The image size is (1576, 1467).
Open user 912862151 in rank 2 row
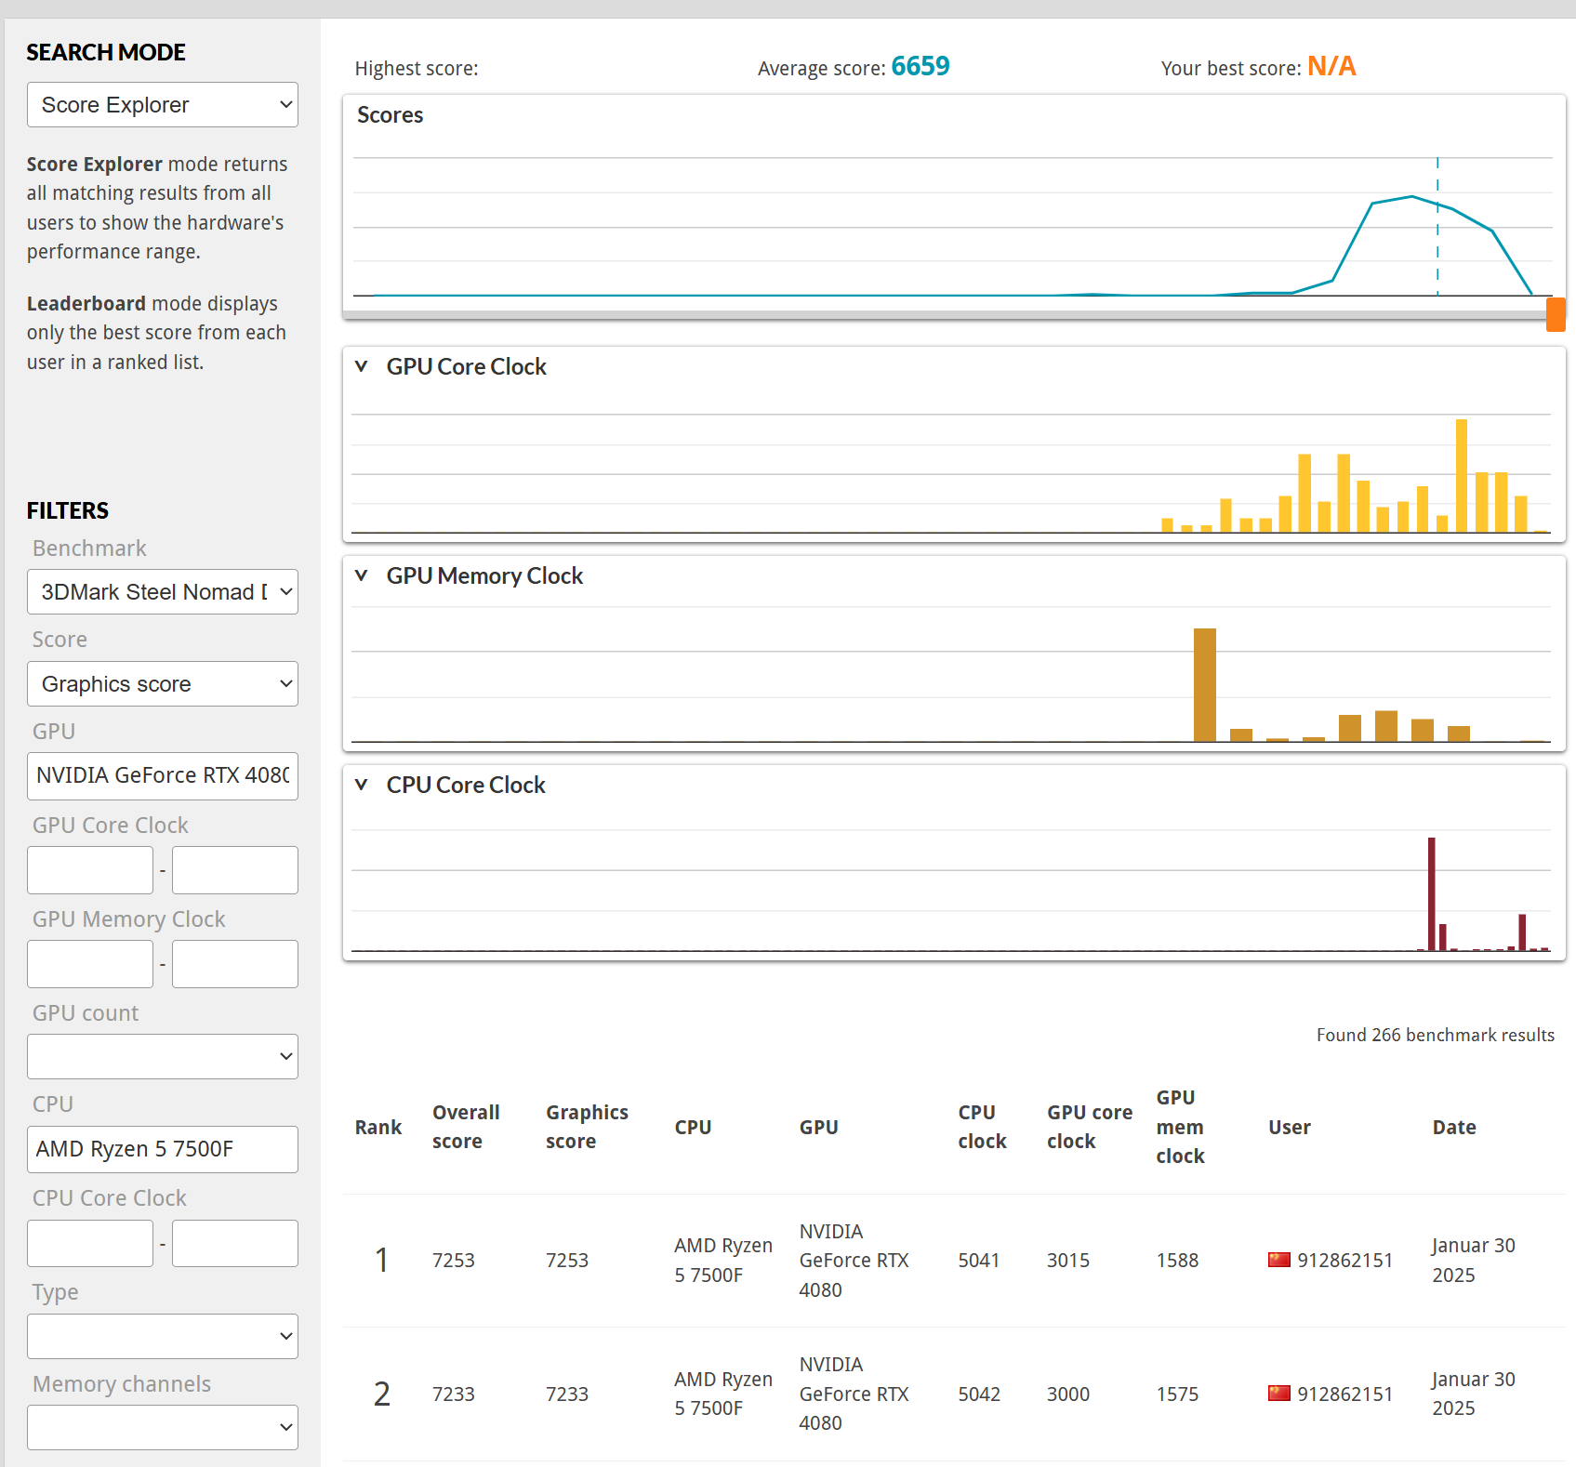[x=1345, y=1394]
